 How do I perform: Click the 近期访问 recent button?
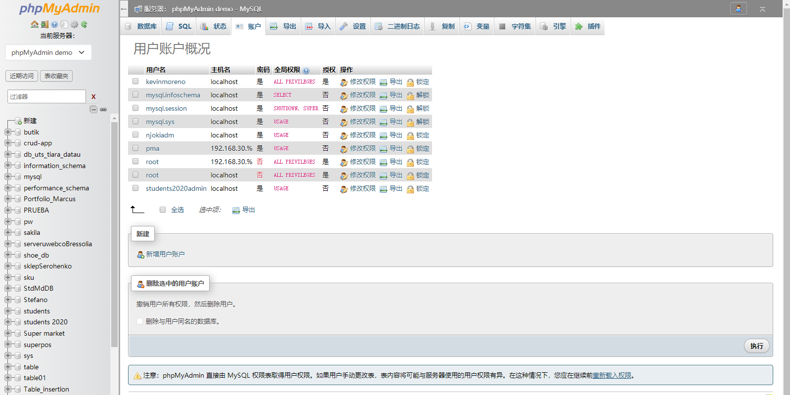(22, 76)
